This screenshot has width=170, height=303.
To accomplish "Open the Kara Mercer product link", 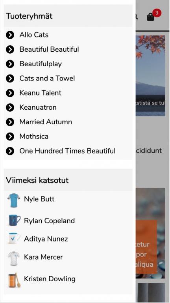I will (x=43, y=257).
